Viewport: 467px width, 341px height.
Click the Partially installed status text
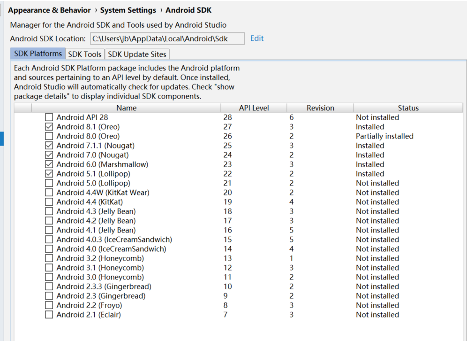384,136
